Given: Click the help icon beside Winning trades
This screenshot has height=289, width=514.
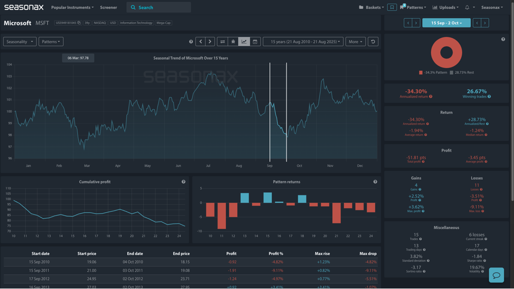Looking at the screenshot, I should point(489,96).
